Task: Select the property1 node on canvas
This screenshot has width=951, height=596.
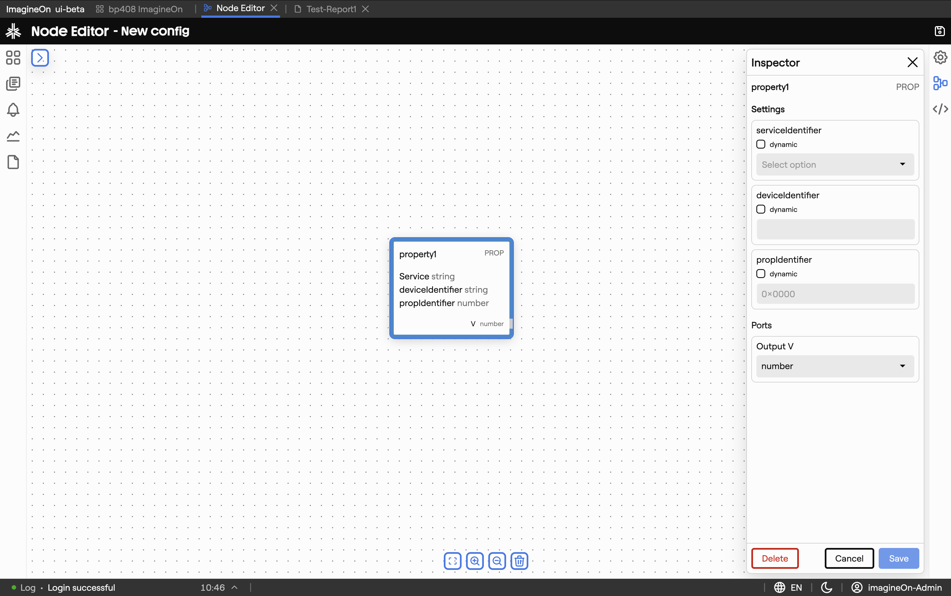Action: point(451,288)
